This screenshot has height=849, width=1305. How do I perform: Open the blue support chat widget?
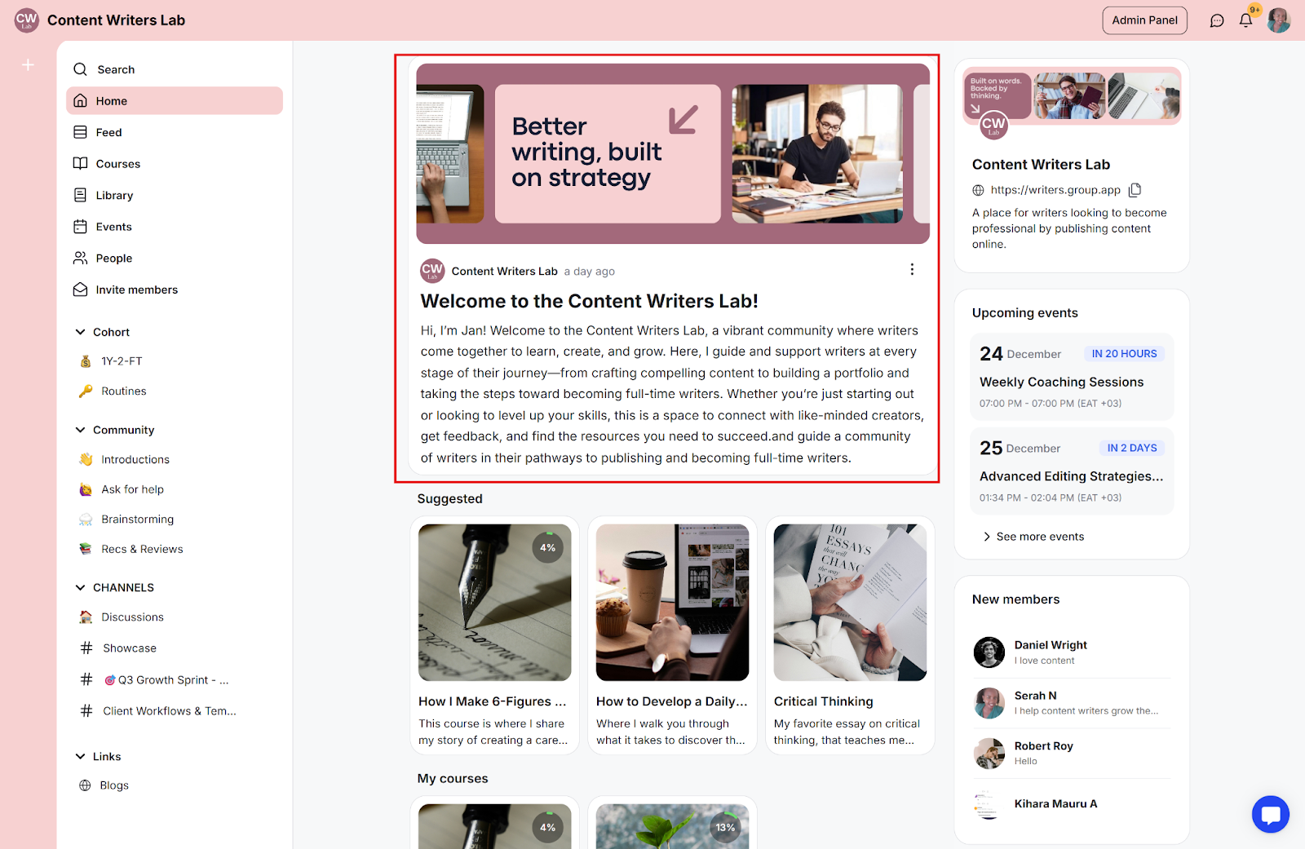[x=1271, y=814]
